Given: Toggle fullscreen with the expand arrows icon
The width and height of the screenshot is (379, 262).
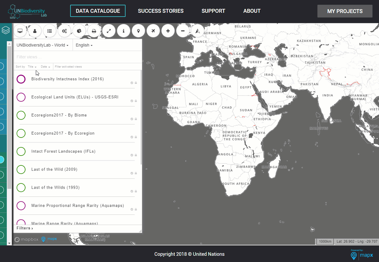Looking at the screenshot, I should point(109,31).
